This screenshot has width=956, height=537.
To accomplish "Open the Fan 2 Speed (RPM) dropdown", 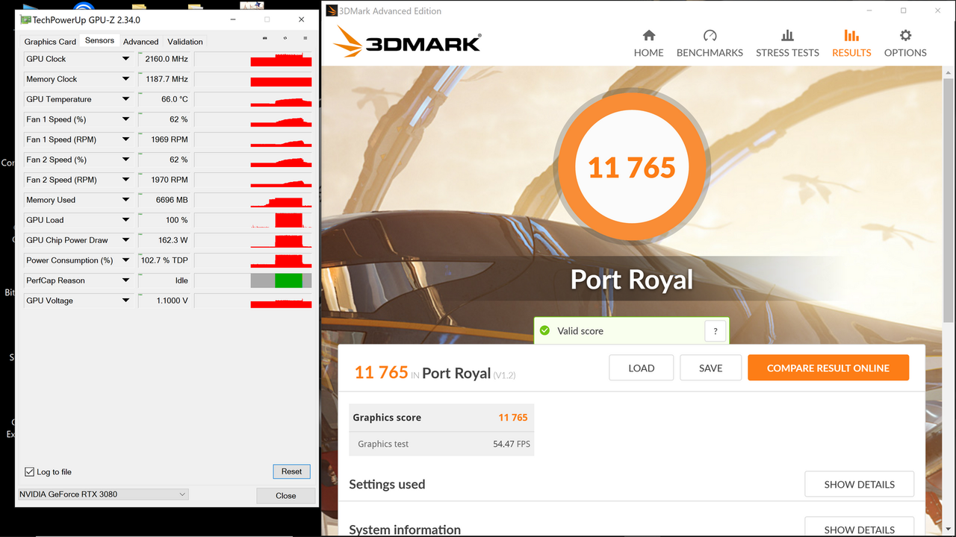I will tap(125, 180).
